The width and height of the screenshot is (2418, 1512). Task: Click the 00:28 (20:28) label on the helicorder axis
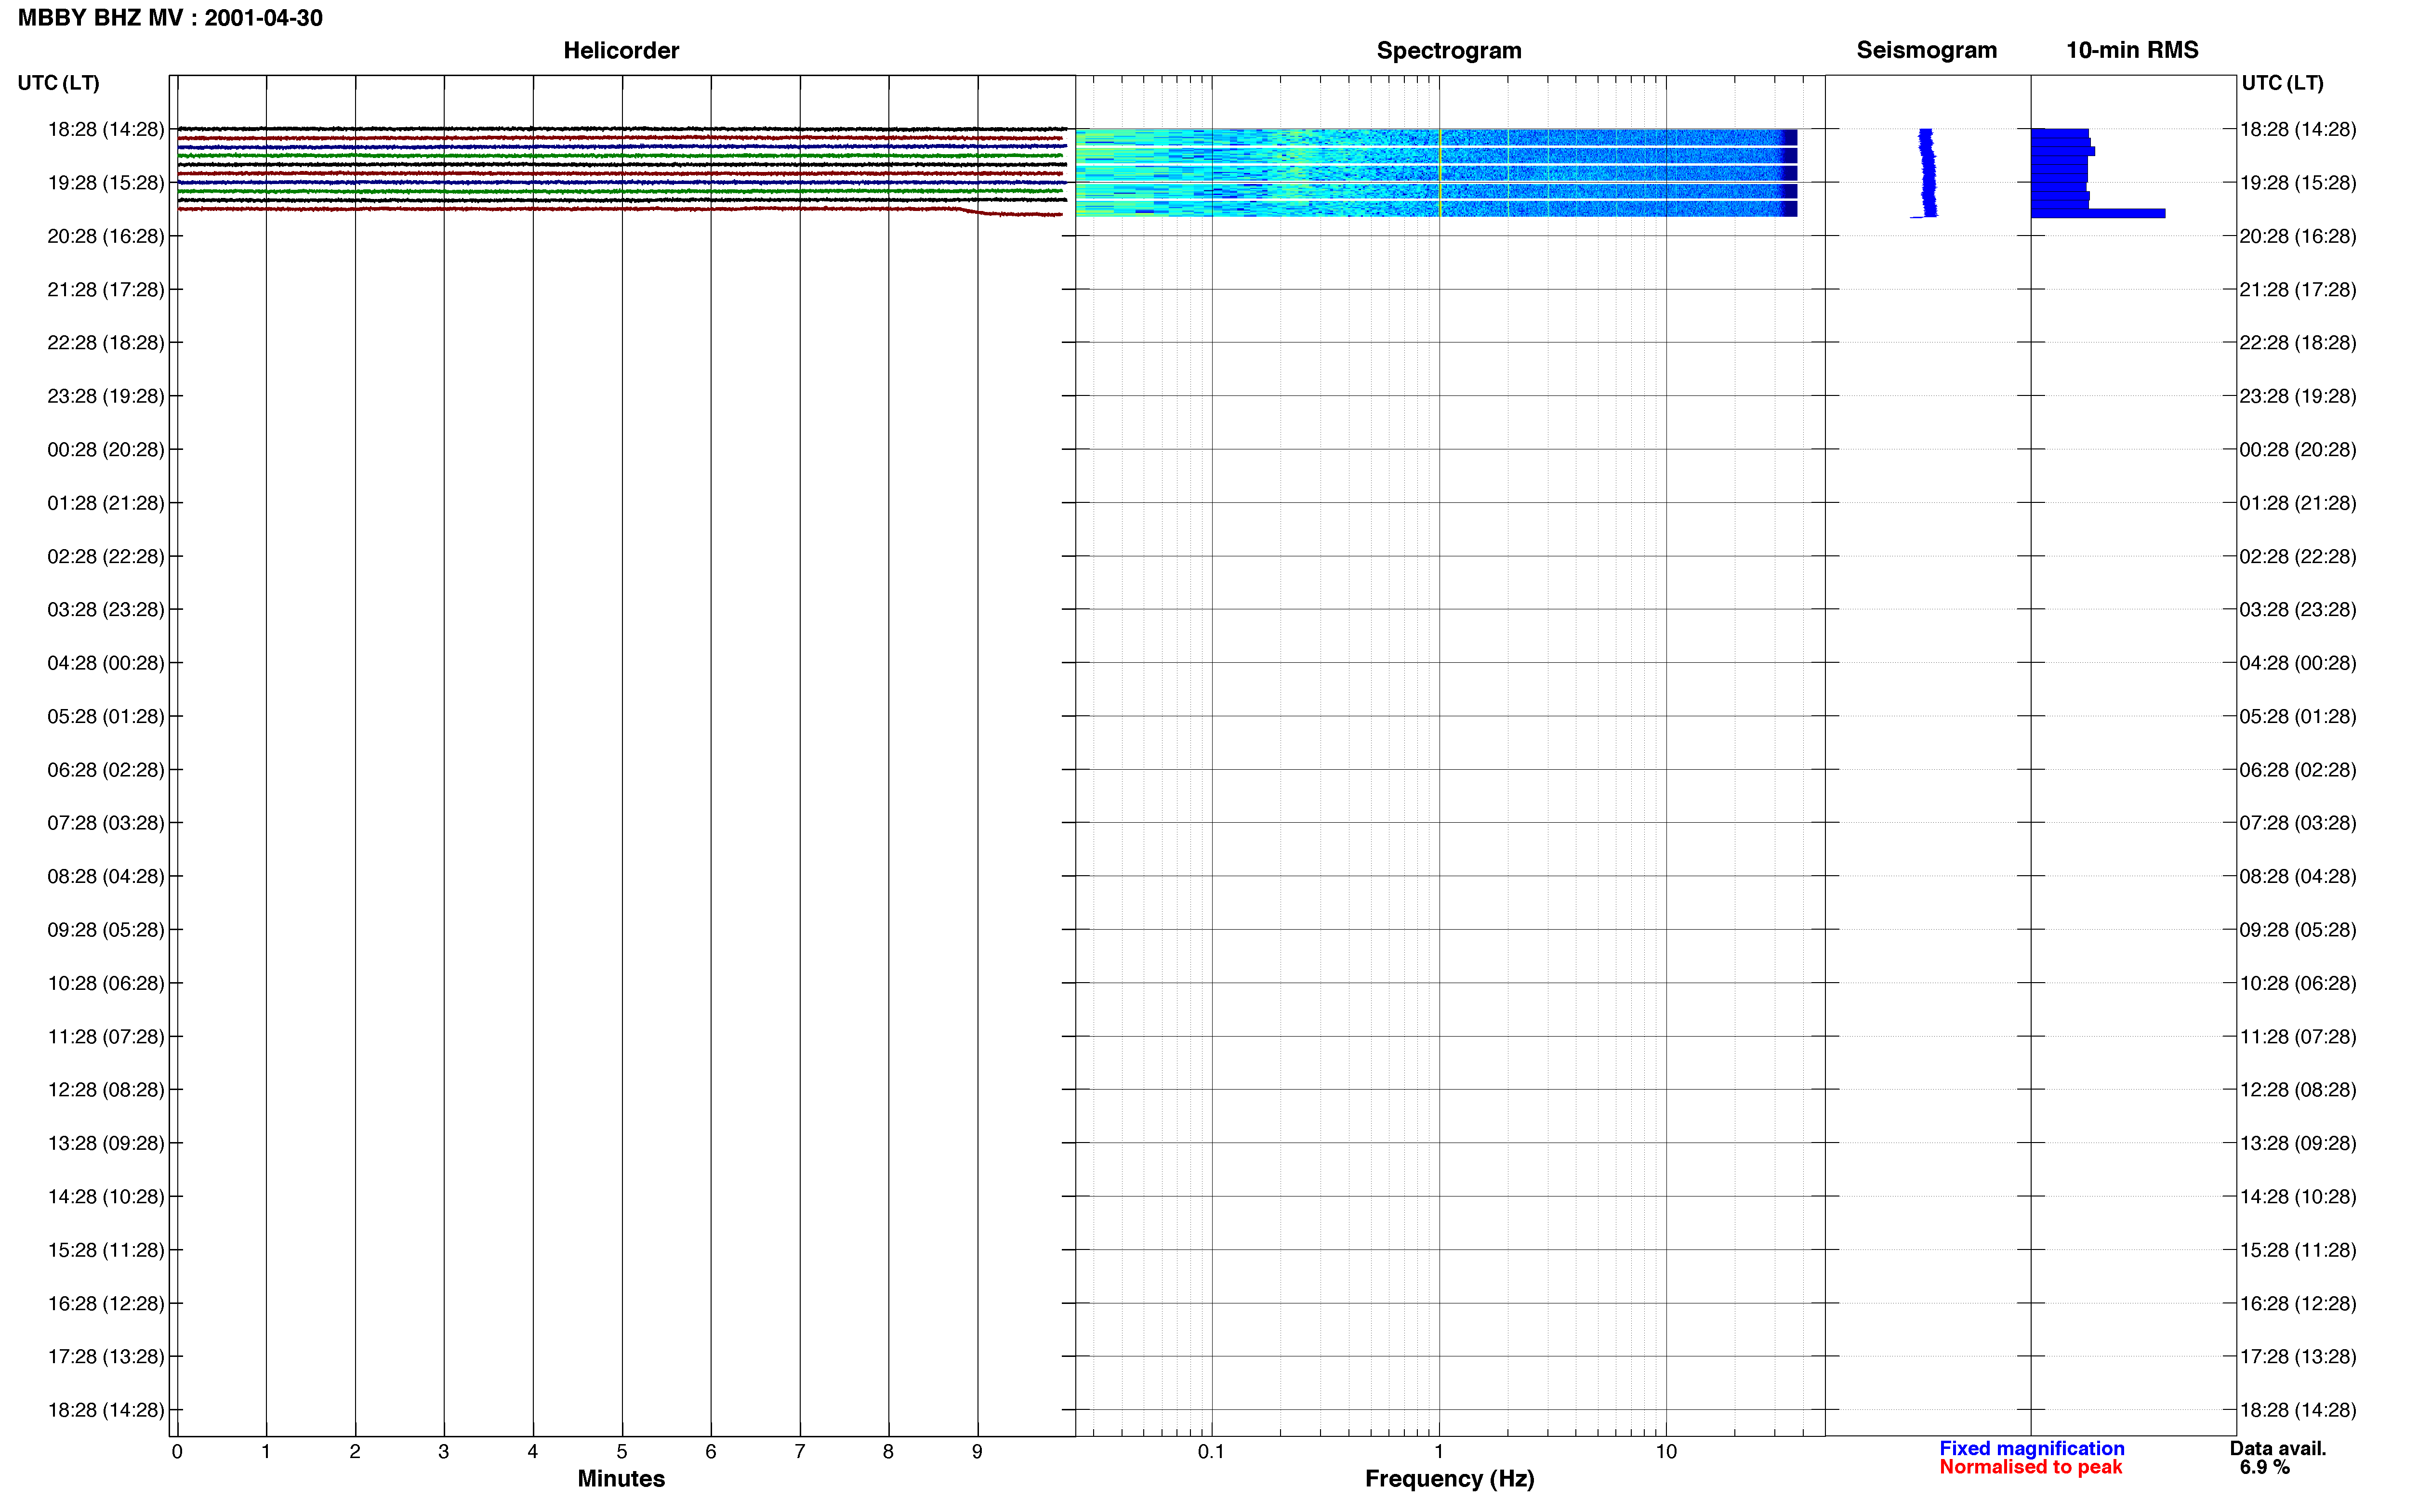coord(106,449)
